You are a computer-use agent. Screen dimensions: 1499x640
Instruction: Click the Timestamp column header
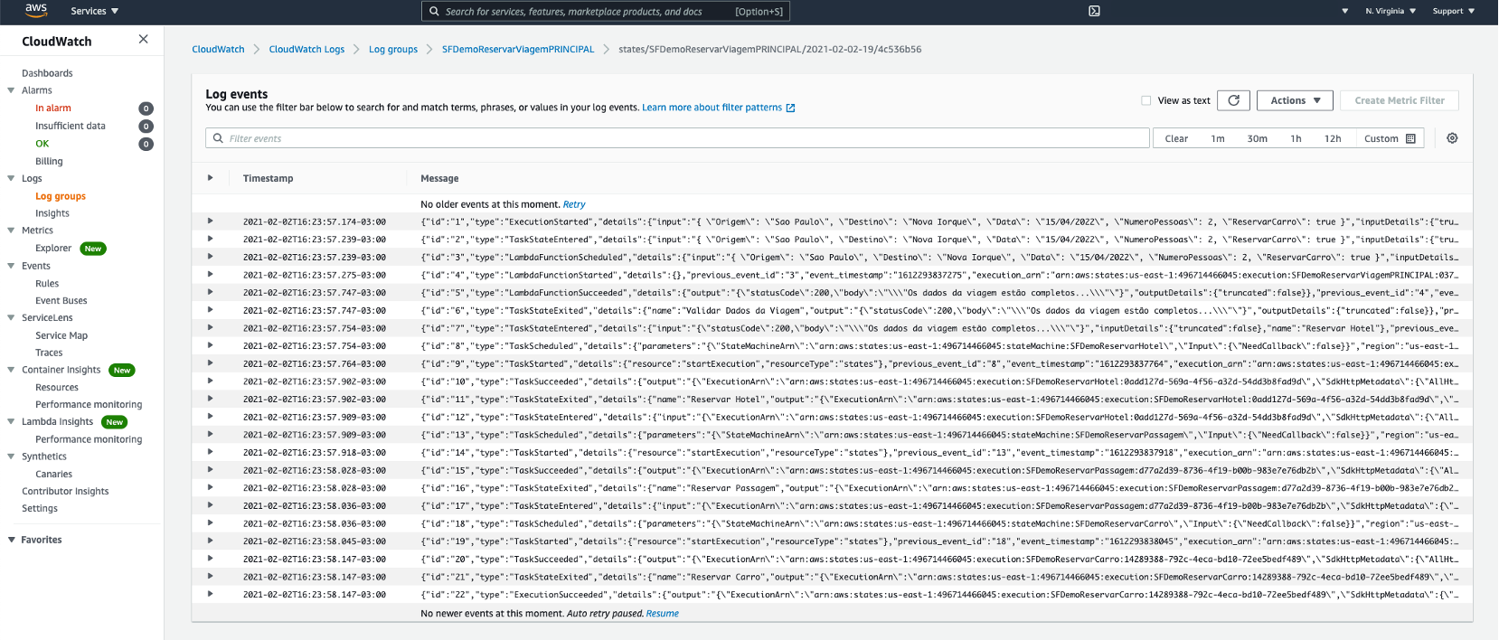click(x=268, y=179)
